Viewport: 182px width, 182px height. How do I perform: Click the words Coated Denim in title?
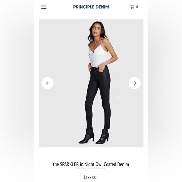click(116, 164)
